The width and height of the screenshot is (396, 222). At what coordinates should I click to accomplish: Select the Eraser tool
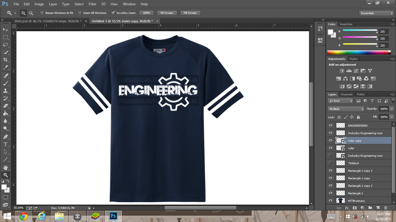[6, 106]
